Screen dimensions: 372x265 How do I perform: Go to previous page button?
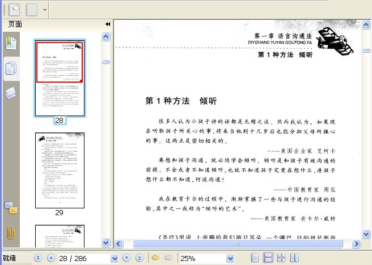51,258
